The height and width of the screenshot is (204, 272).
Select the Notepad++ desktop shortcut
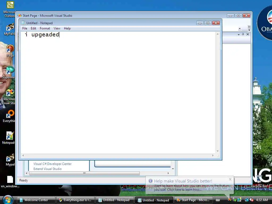tap(9, 138)
